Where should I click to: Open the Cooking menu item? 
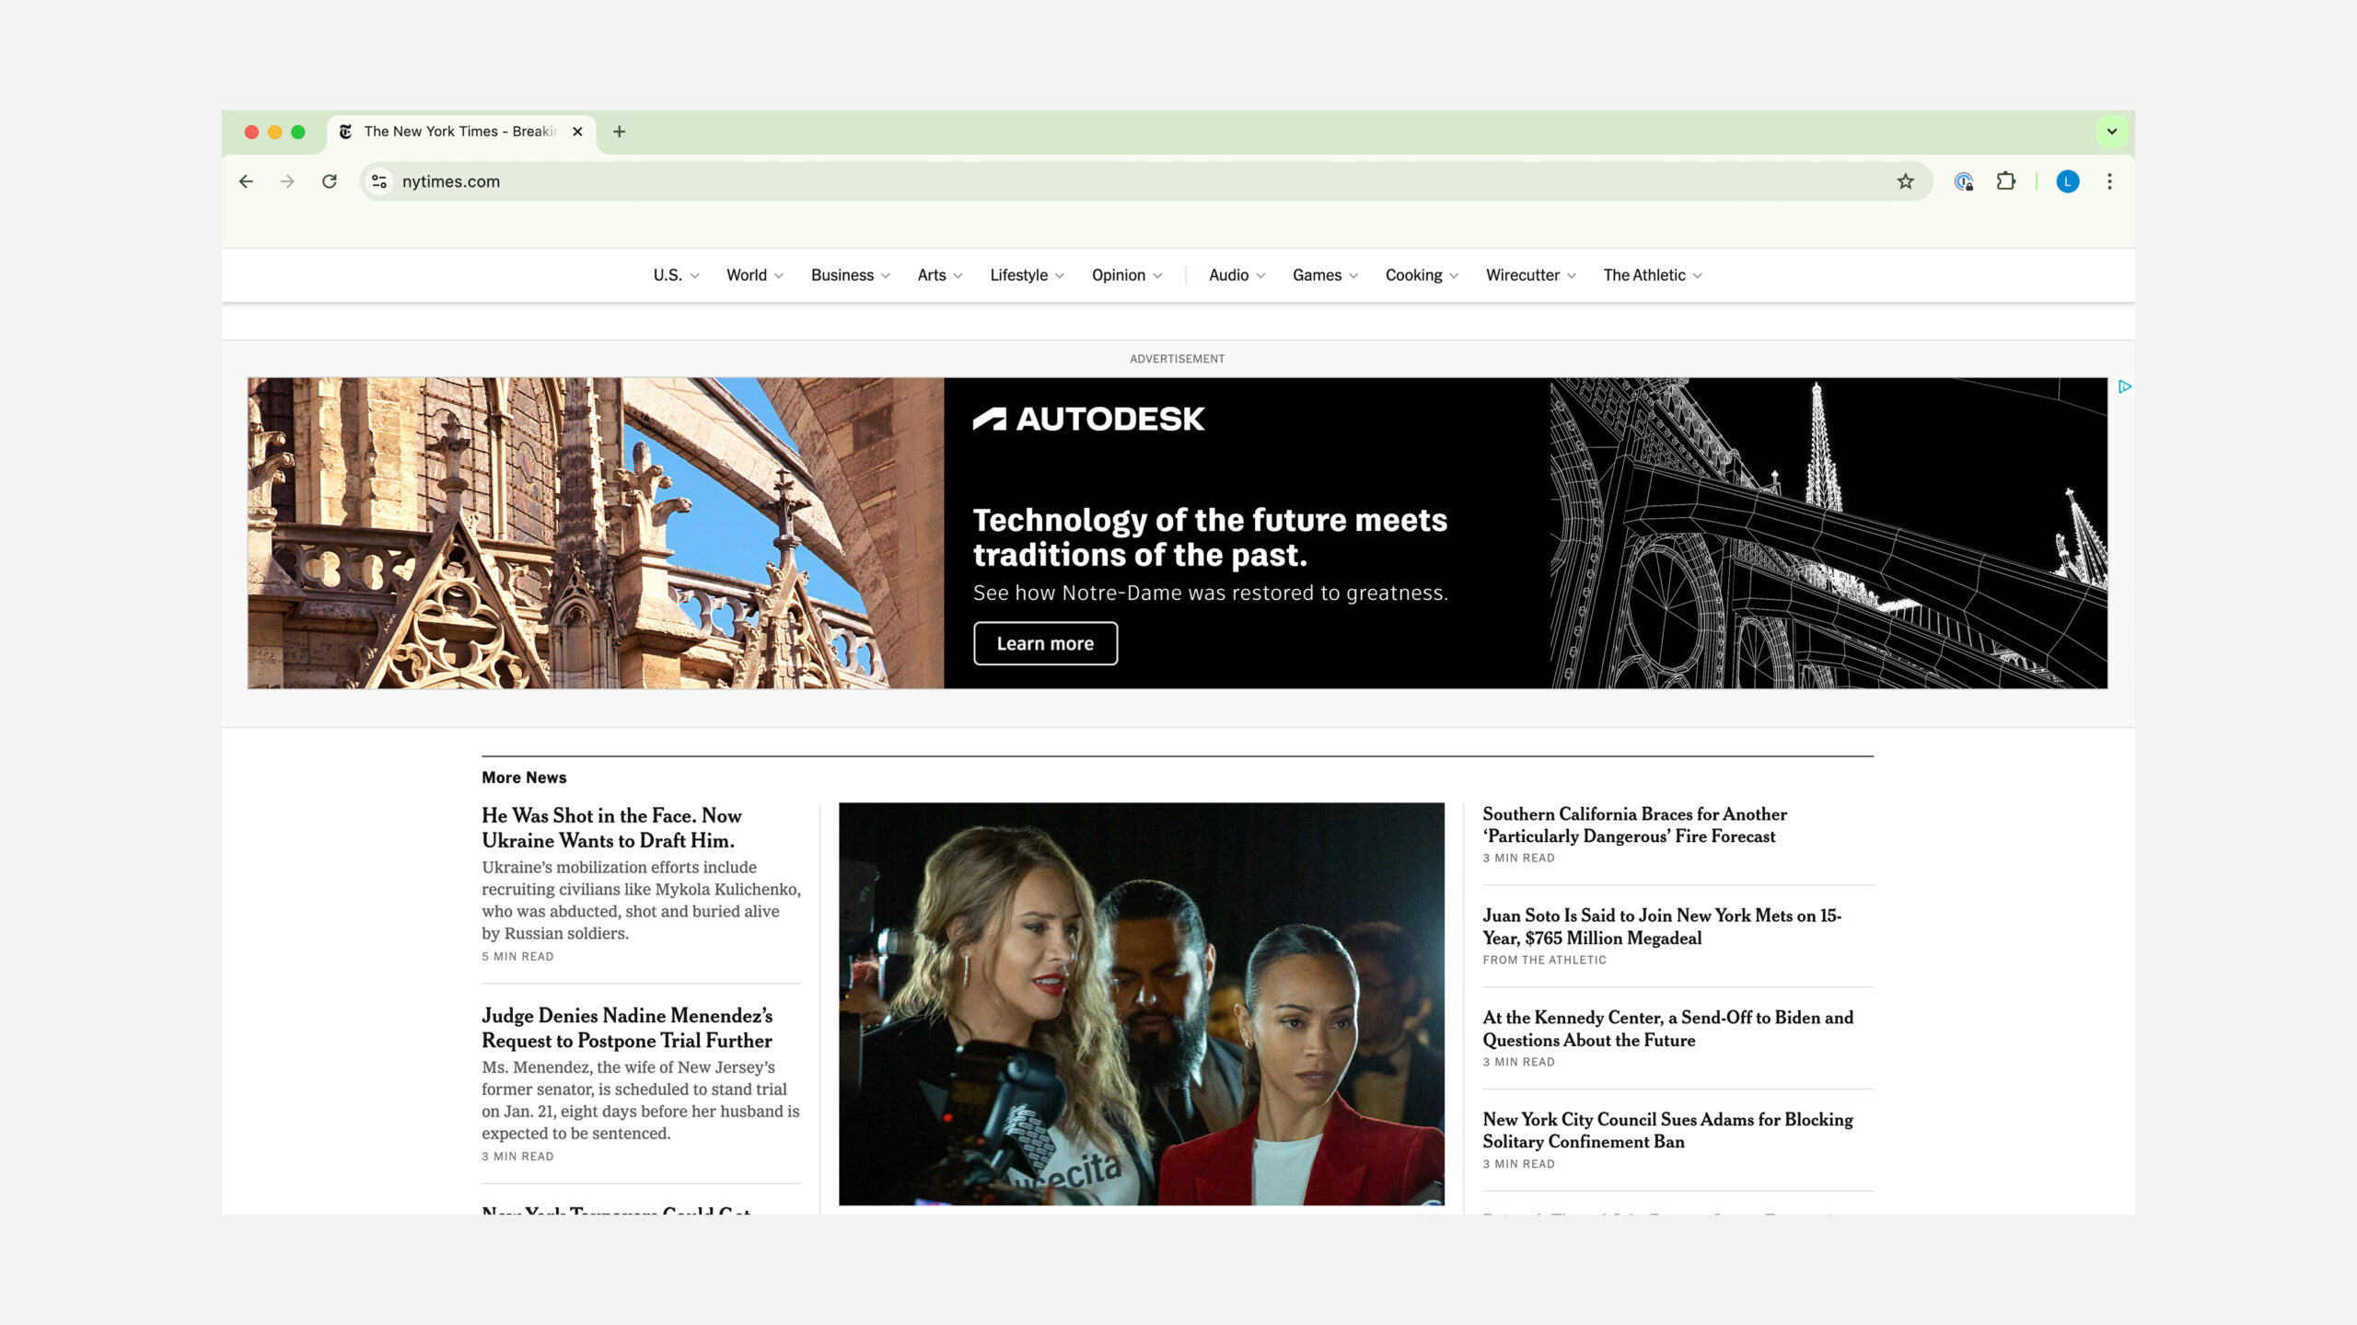point(1422,275)
